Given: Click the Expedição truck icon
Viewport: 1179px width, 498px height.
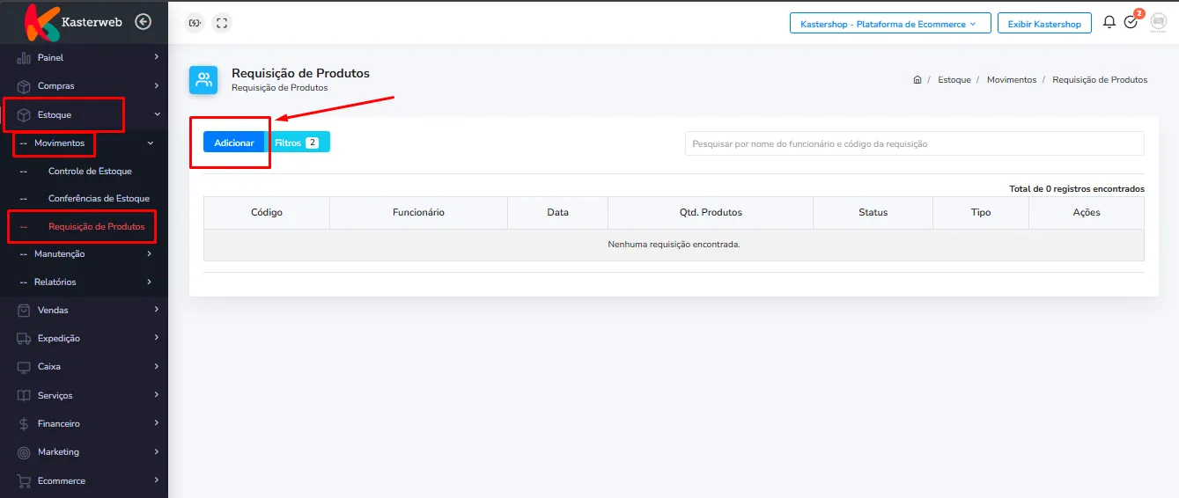Looking at the screenshot, I should (x=24, y=338).
